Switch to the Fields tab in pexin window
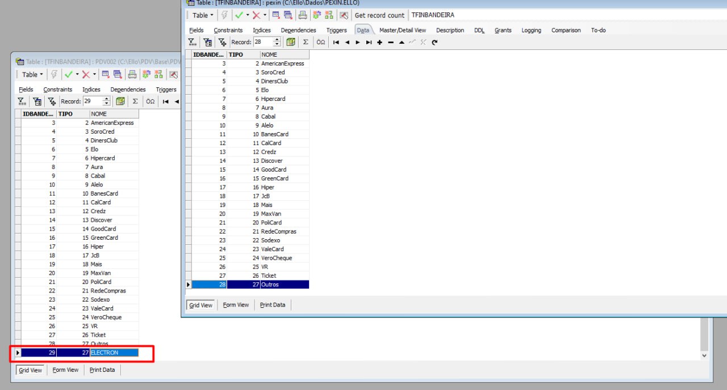Image resolution: width=727 pixels, height=390 pixels. coord(197,30)
